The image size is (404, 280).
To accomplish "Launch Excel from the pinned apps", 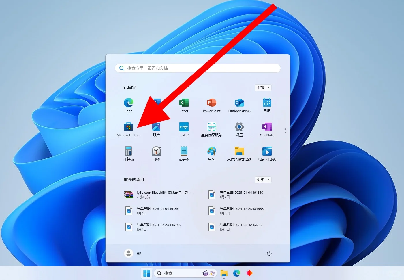I will [184, 106].
